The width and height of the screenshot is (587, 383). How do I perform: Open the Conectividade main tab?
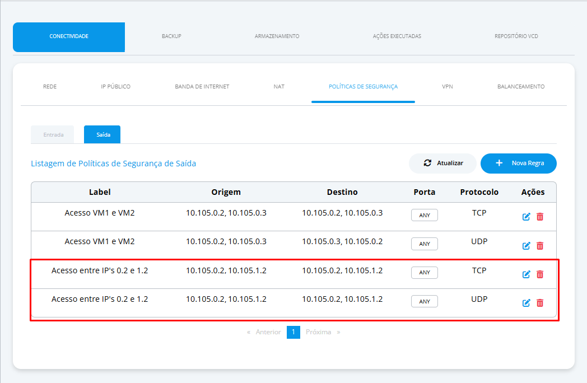click(69, 37)
